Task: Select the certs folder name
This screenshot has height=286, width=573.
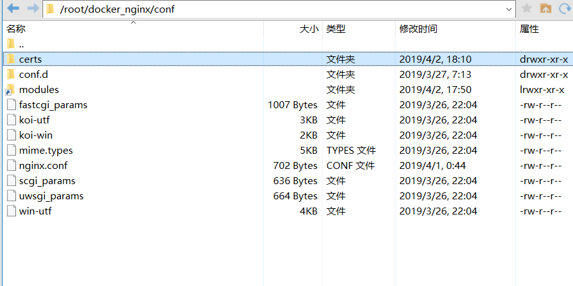Action: point(30,59)
